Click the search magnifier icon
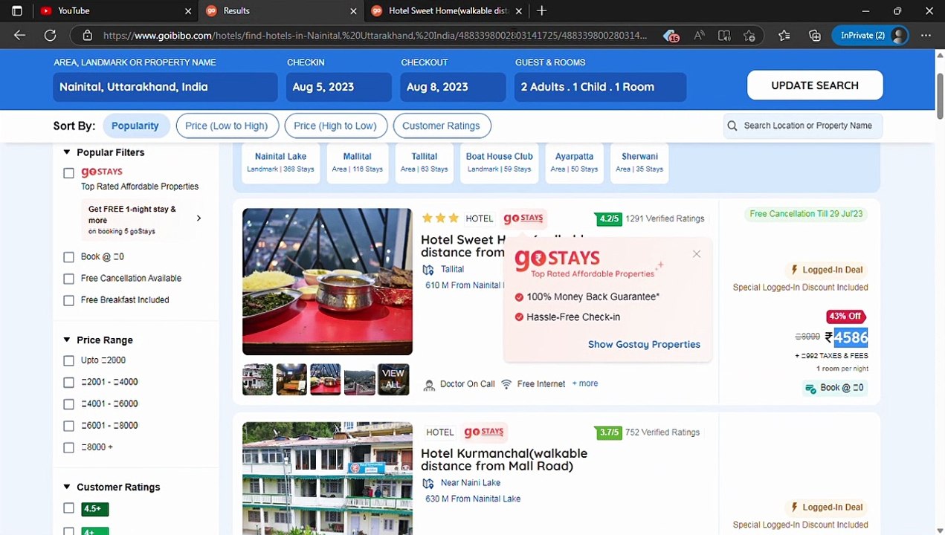The image size is (945, 535). coord(732,126)
